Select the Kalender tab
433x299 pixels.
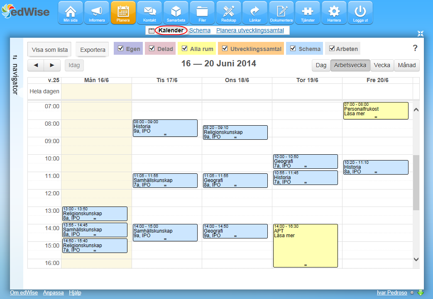pyautogui.click(x=171, y=30)
